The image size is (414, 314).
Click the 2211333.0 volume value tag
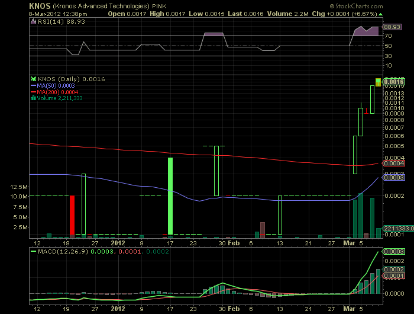pyautogui.click(x=395, y=228)
